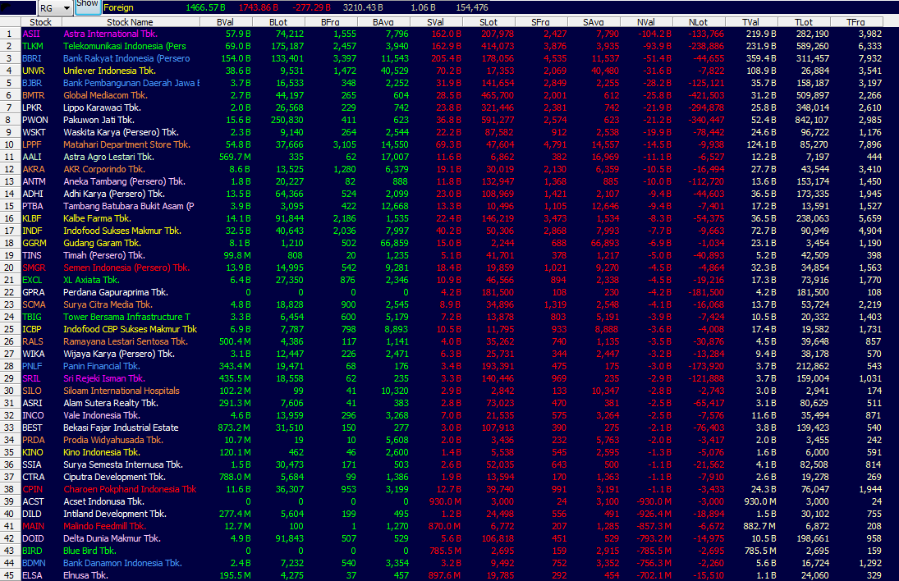Viewport: 899px width, 581px height.
Task: Select Semen Indonesia (Persero) Tbk. name
Action: tap(126, 268)
